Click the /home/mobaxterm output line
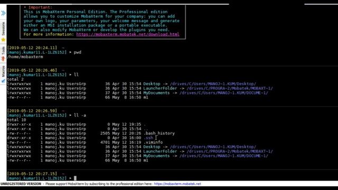338x190 pixels. [25, 57]
